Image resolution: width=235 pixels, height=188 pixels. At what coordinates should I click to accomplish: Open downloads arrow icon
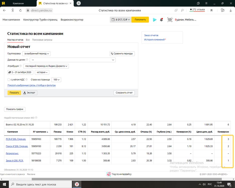pyautogui.click(x=231, y=10)
